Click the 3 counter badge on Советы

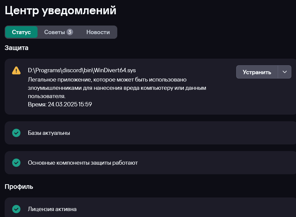pyautogui.click(x=69, y=32)
